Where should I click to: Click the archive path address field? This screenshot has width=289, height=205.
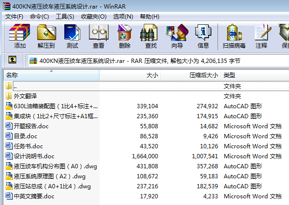click(x=159, y=61)
